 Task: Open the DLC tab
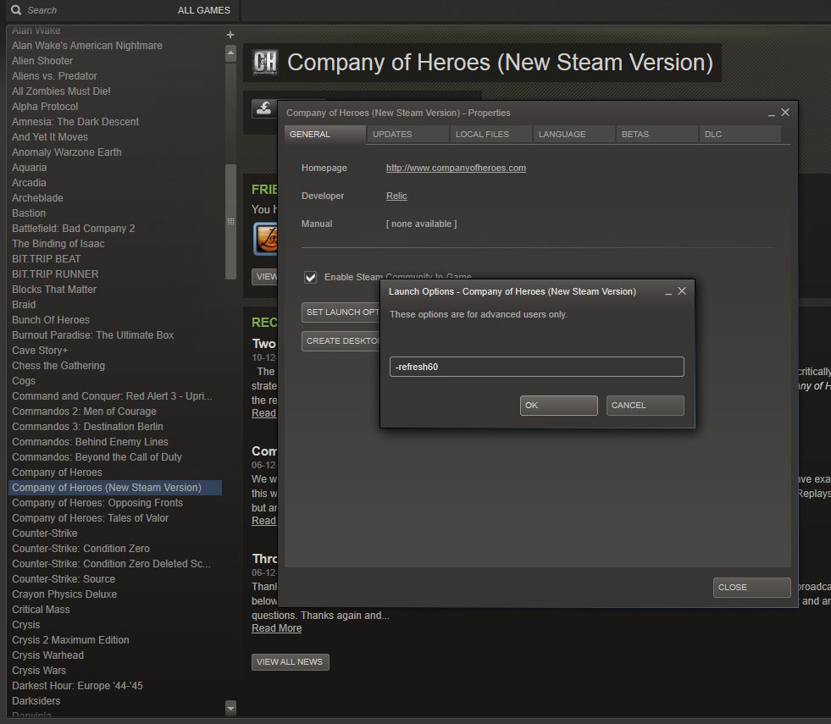(x=740, y=135)
